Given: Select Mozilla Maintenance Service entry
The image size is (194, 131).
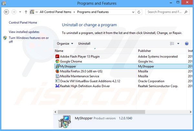Looking at the screenshot, I should [x=80, y=76].
